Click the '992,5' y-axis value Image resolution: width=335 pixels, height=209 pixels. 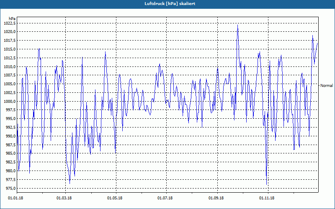[10, 127]
